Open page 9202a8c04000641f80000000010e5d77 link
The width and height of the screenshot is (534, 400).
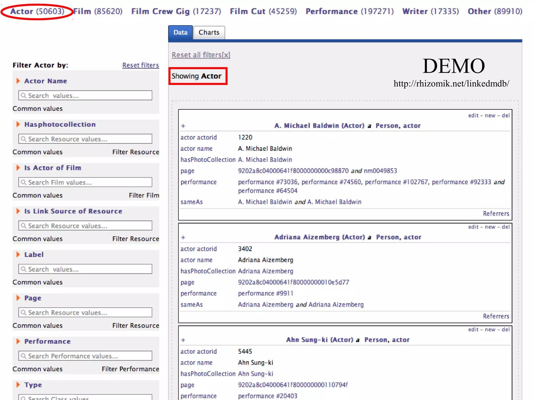point(293,282)
